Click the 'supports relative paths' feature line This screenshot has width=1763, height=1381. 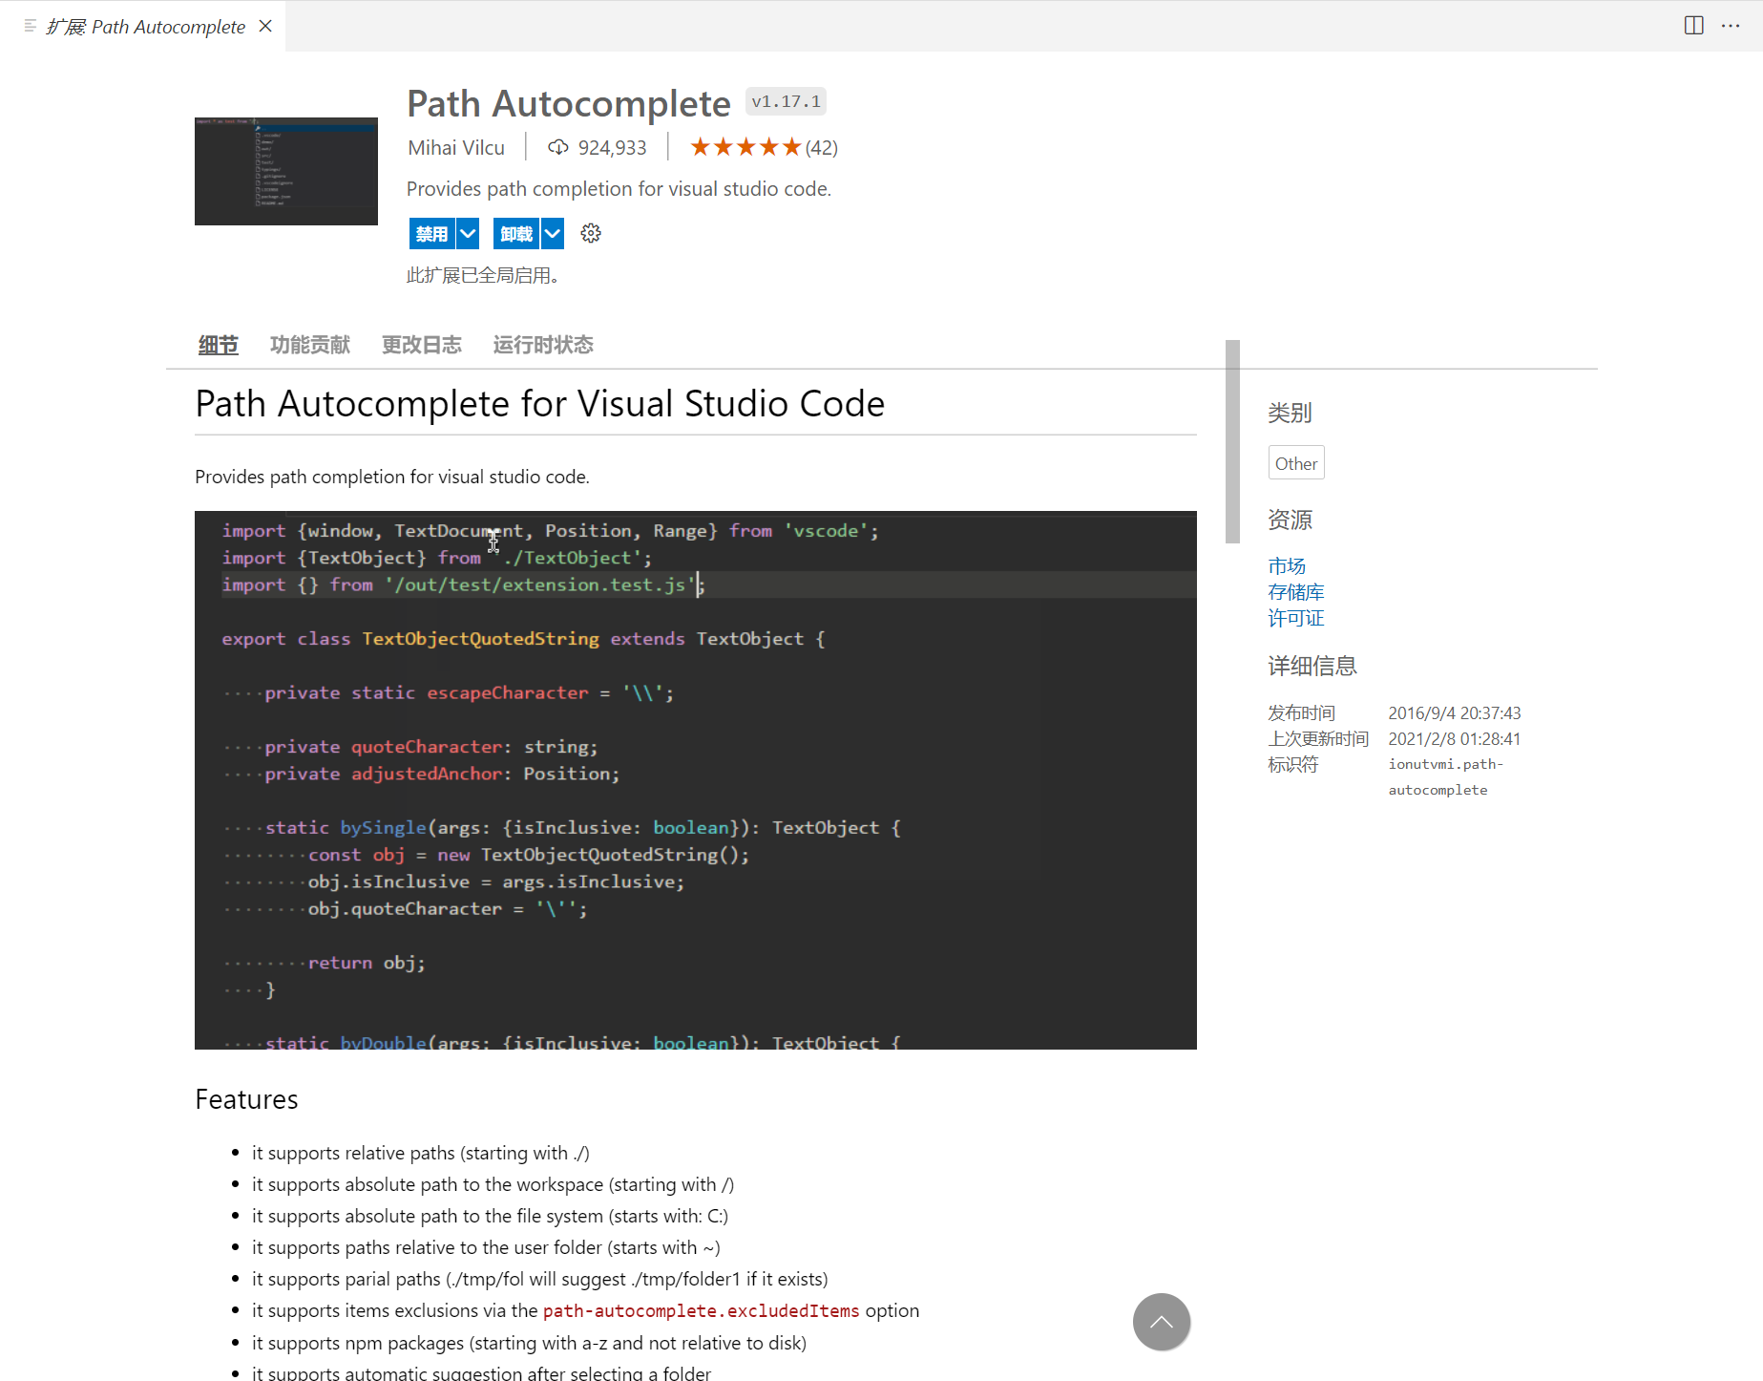pyautogui.click(x=421, y=1153)
